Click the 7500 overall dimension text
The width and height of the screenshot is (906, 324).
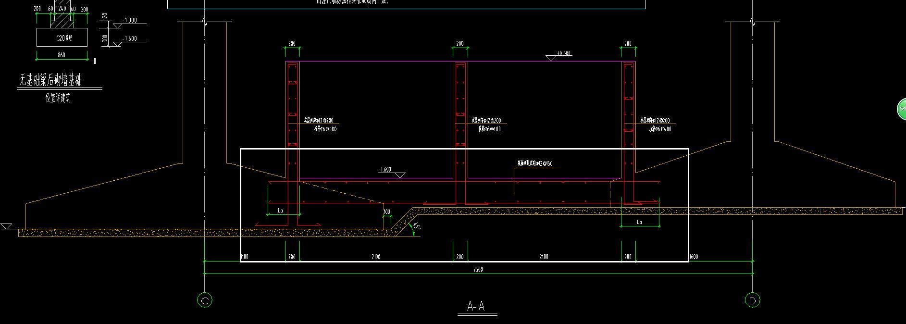(478, 270)
